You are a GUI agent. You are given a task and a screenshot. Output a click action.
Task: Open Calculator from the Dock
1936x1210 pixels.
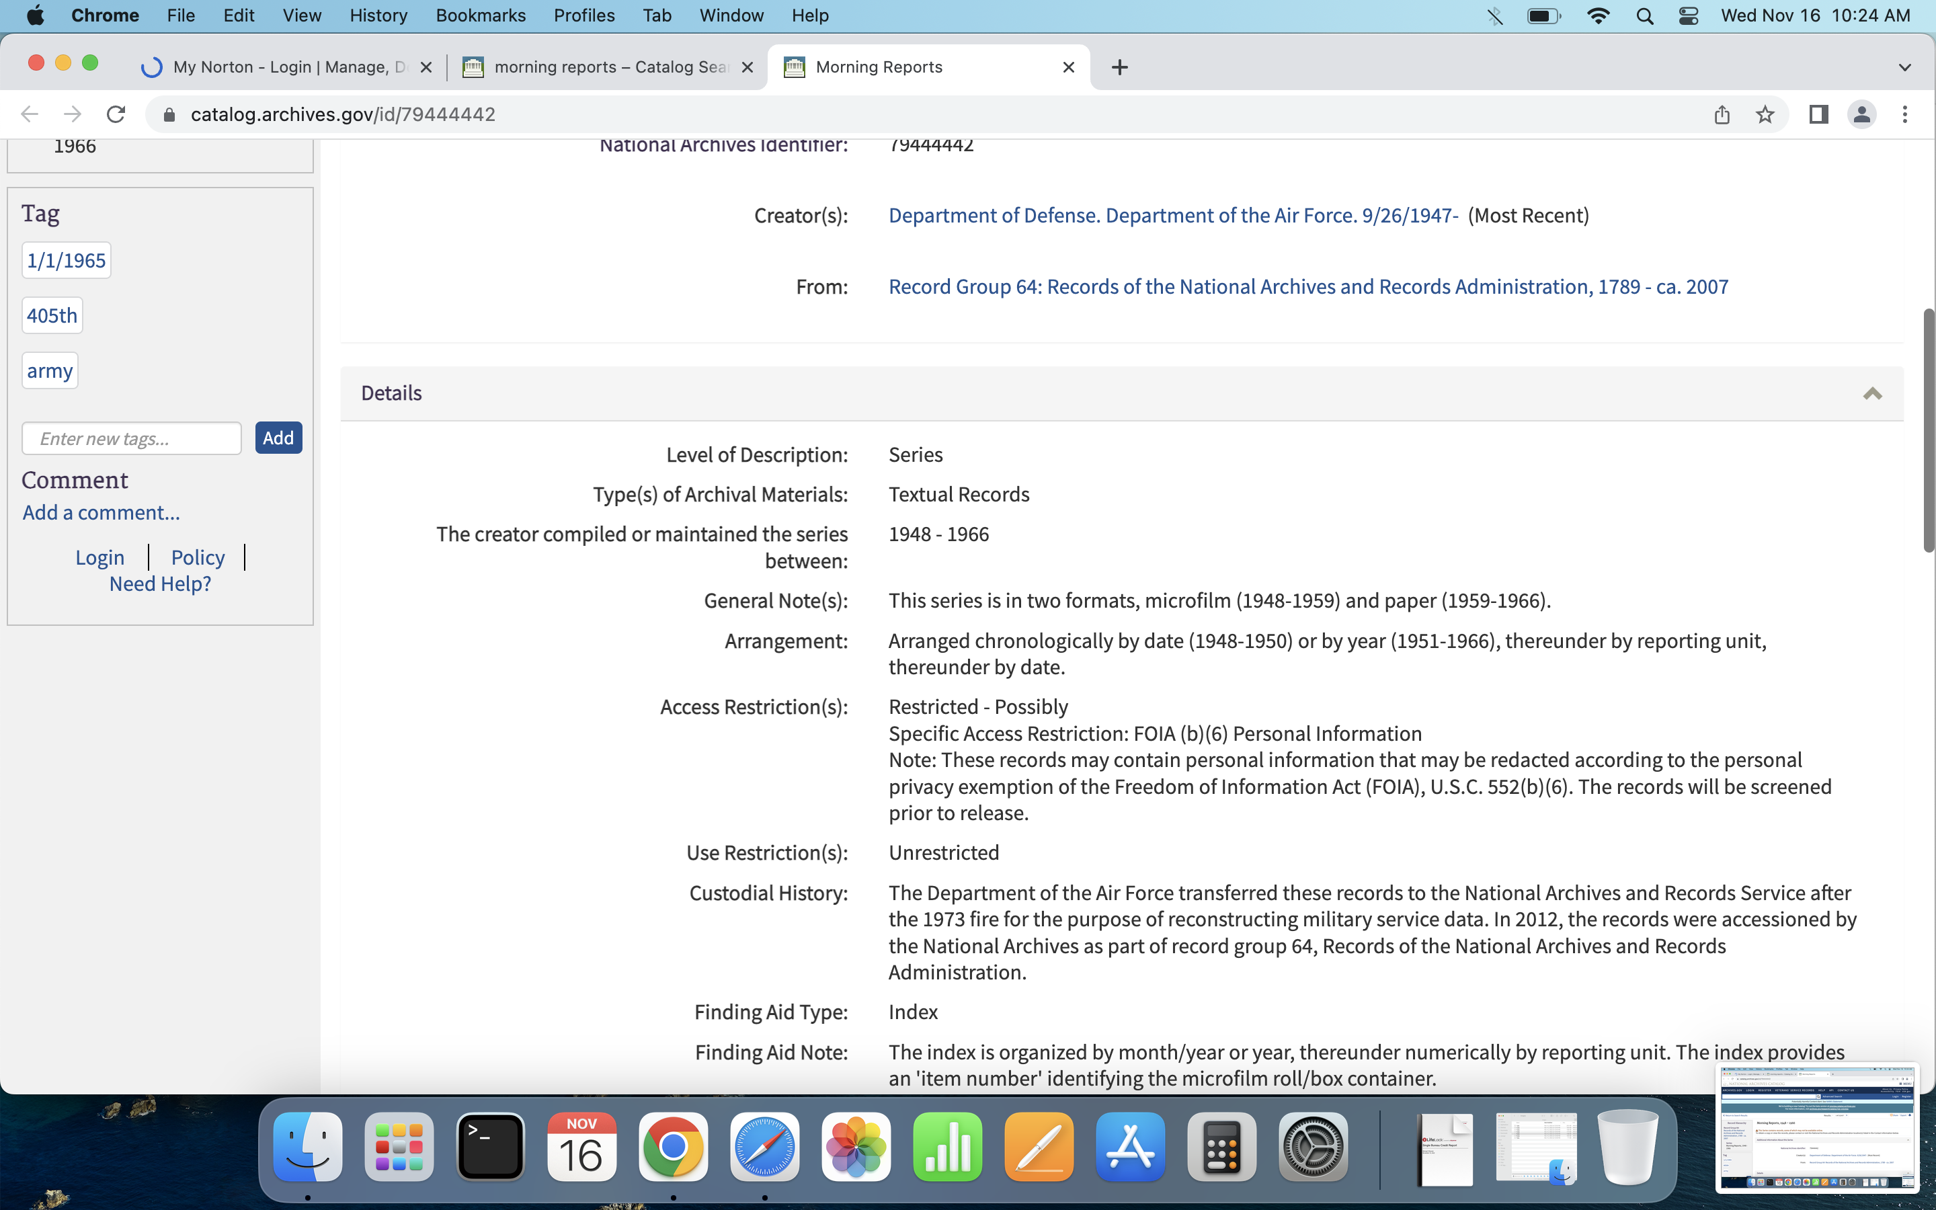point(1221,1147)
